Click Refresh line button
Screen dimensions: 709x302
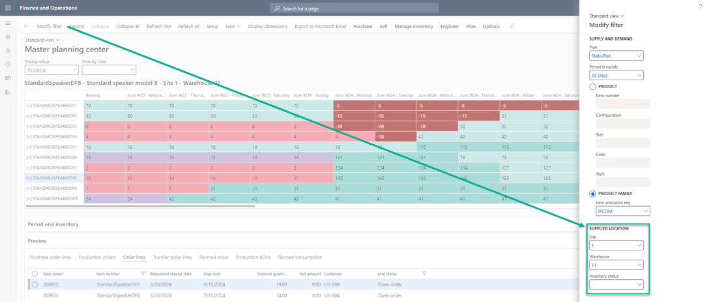[159, 26]
